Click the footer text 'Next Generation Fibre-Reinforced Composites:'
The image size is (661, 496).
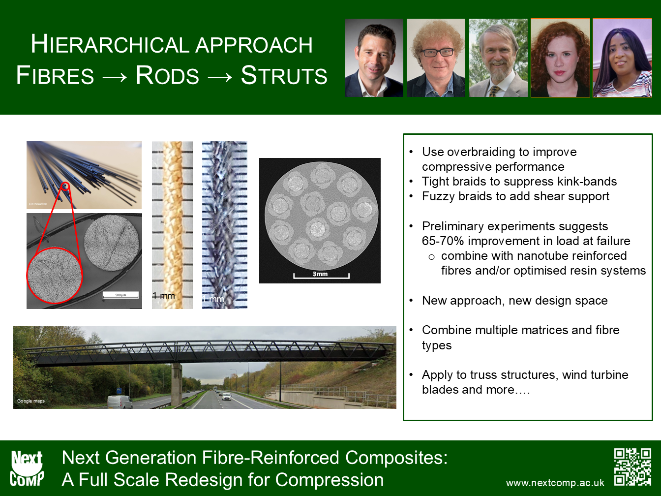255,458
